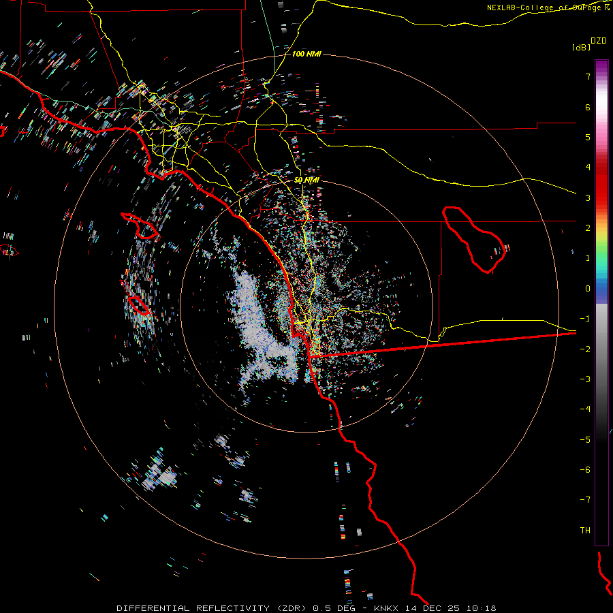Click the 2 value on color scale

[x=588, y=228]
